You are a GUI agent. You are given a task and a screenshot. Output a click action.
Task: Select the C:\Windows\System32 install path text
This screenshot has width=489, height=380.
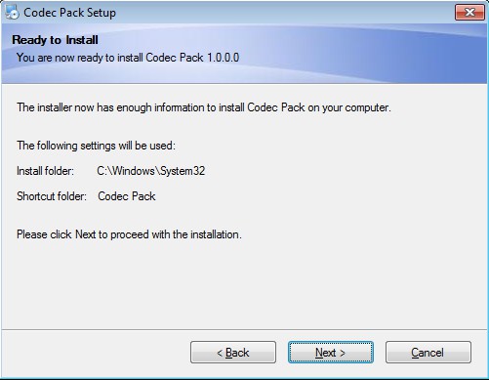point(151,171)
